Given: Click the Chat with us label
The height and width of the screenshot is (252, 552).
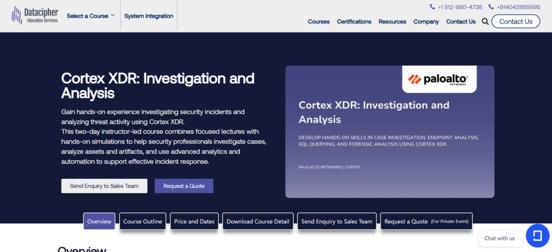Looking at the screenshot, I should [500, 239].
